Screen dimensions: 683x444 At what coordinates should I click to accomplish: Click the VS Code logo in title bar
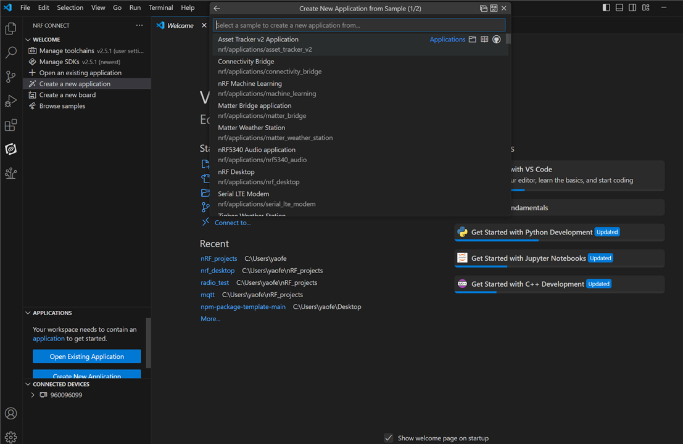(8, 7)
